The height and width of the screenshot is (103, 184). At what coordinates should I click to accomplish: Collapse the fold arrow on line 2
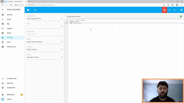(68, 22)
